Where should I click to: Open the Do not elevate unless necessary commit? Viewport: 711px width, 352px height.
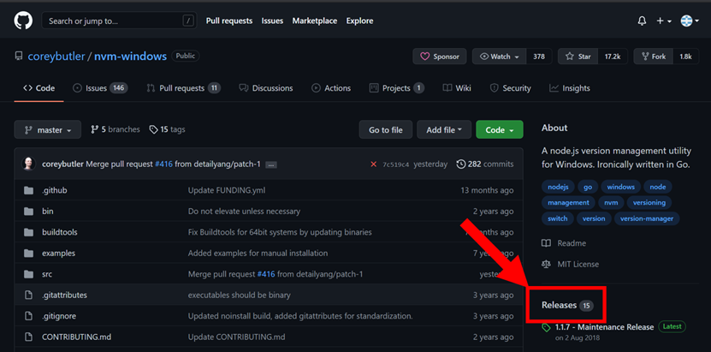pos(244,212)
